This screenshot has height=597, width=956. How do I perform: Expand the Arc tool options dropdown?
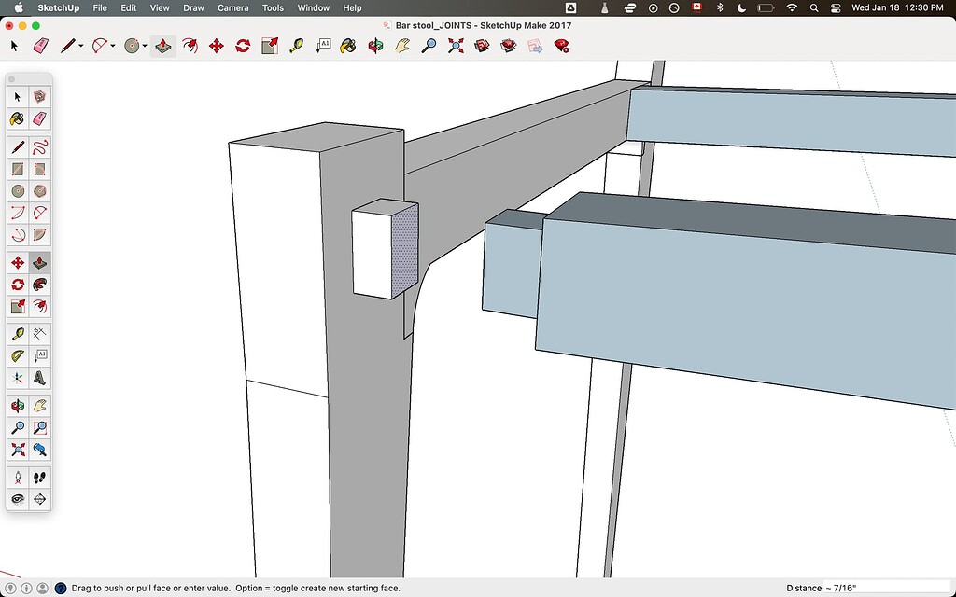pyautogui.click(x=115, y=45)
